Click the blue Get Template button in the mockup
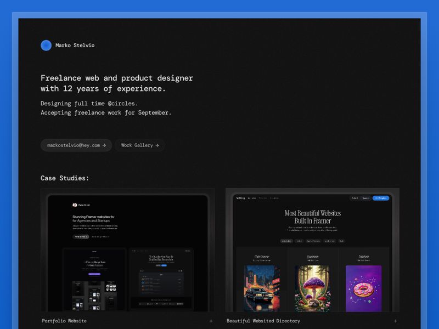Screen dimensions: 439x329 click(x=382, y=198)
